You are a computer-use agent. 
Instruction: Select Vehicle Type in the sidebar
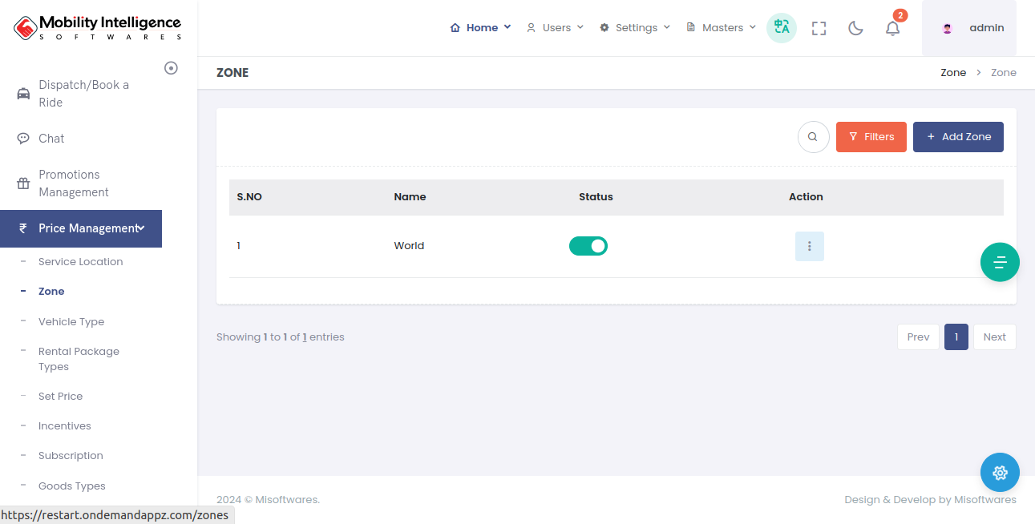point(71,322)
